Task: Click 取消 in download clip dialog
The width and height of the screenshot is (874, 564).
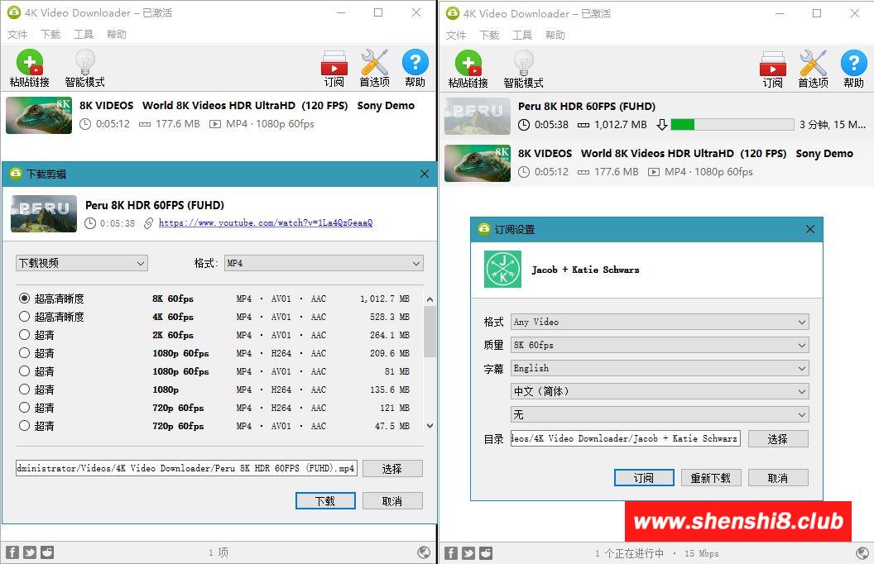Action: click(x=392, y=501)
